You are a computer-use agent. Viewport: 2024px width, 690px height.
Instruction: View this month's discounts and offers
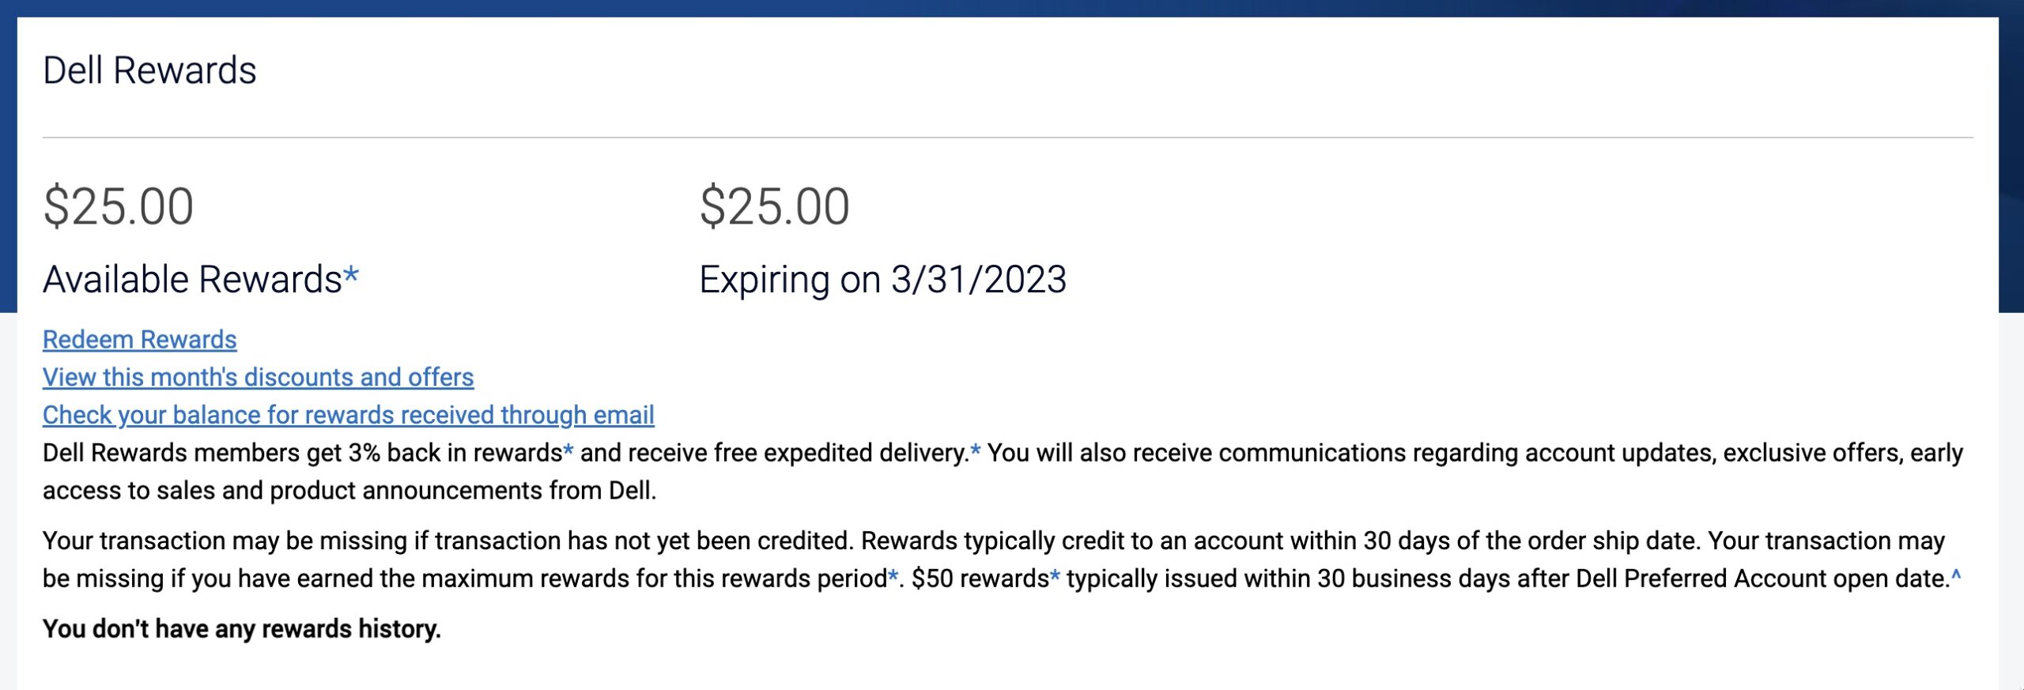pyautogui.click(x=258, y=377)
